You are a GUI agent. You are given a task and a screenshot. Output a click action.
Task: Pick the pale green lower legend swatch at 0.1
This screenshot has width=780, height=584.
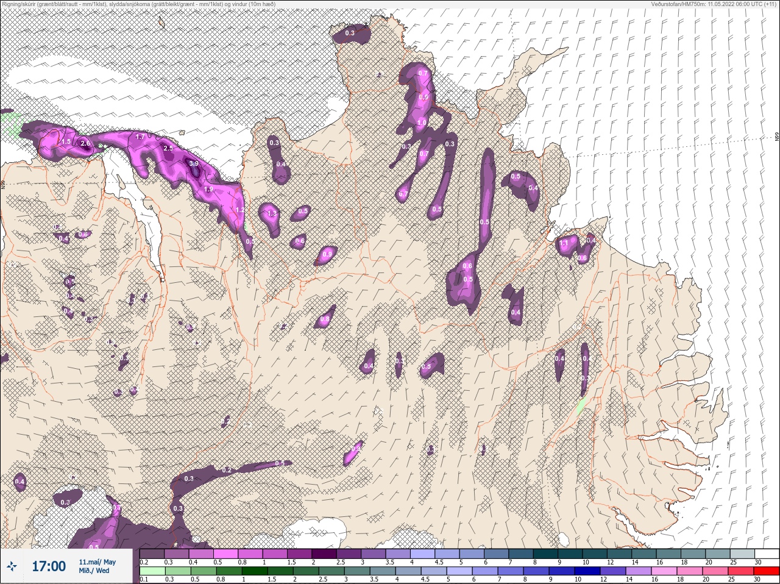[x=152, y=571]
